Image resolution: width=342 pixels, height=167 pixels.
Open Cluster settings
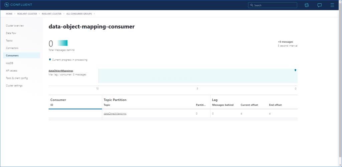[x=15, y=86]
